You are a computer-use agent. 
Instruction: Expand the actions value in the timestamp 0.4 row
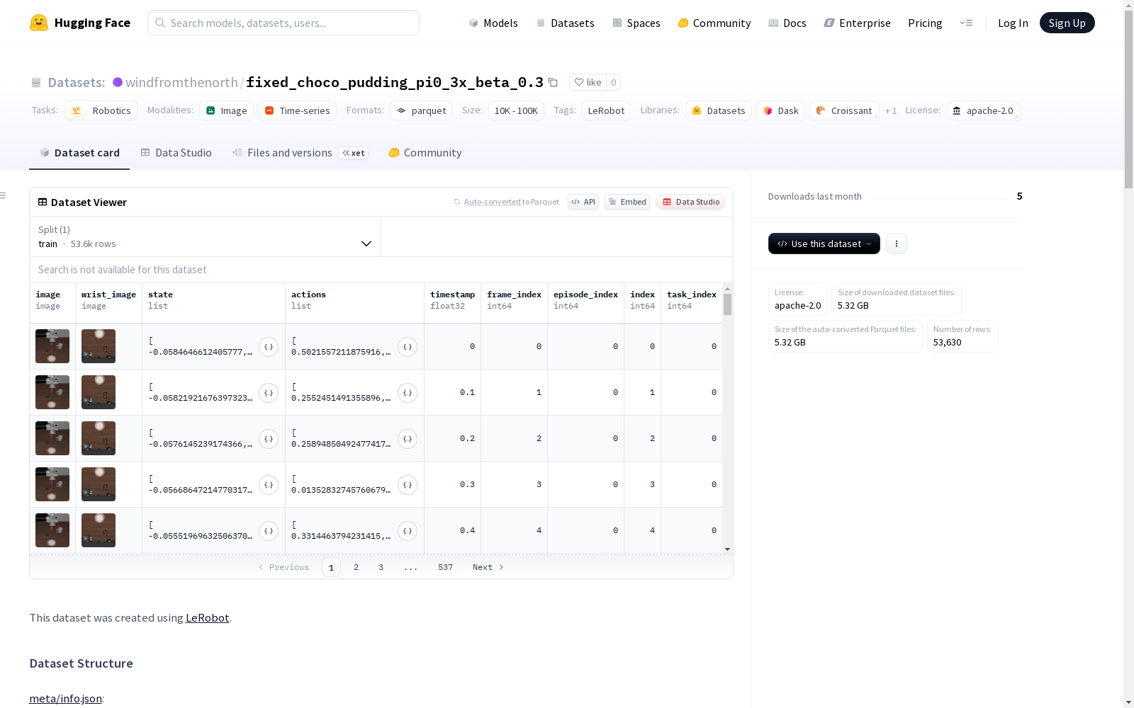pos(408,531)
